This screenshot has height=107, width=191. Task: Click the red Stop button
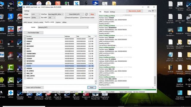tap(92, 14)
